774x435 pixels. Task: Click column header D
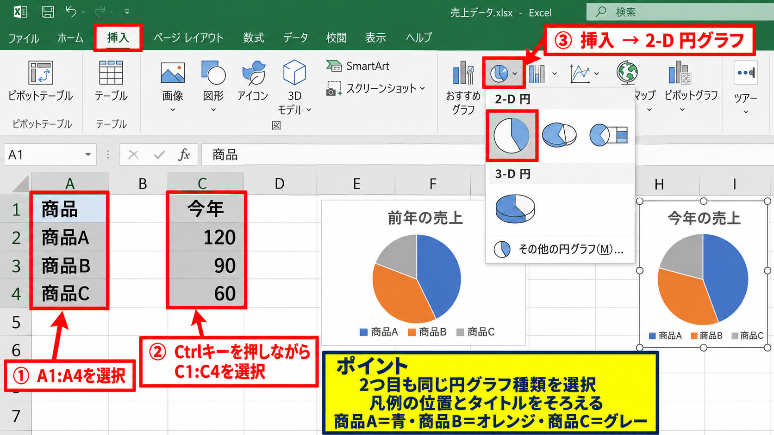pyautogui.click(x=280, y=184)
